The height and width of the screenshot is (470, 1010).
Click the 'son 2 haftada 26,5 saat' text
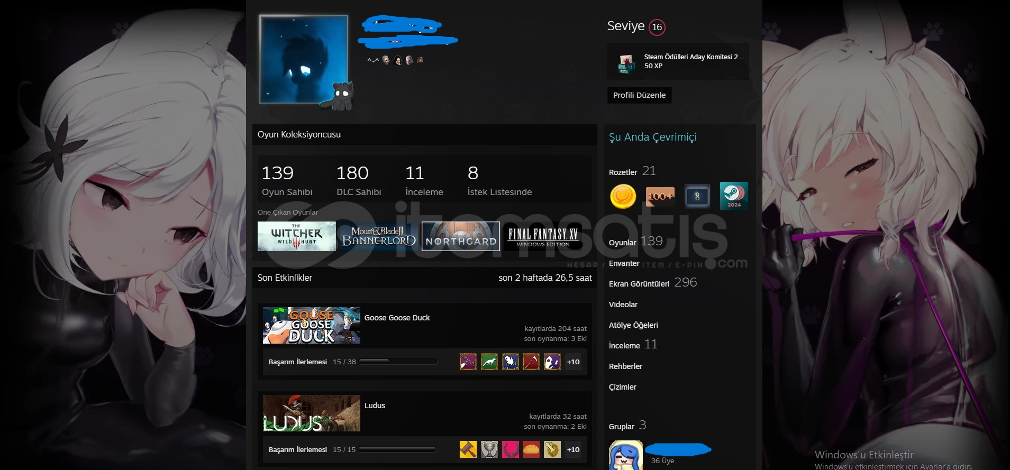pyautogui.click(x=545, y=278)
